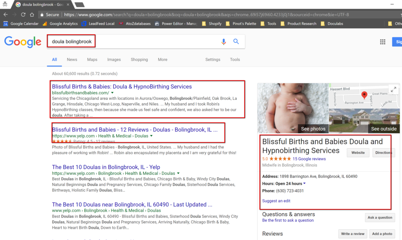This screenshot has width=402, height=240.
Task: Open Google Calendar bookmark
Action: pyautogui.click(x=21, y=24)
